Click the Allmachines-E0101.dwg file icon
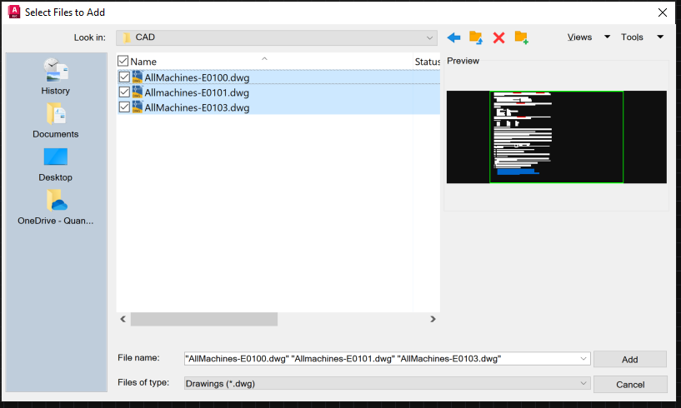681x408 pixels. [138, 92]
